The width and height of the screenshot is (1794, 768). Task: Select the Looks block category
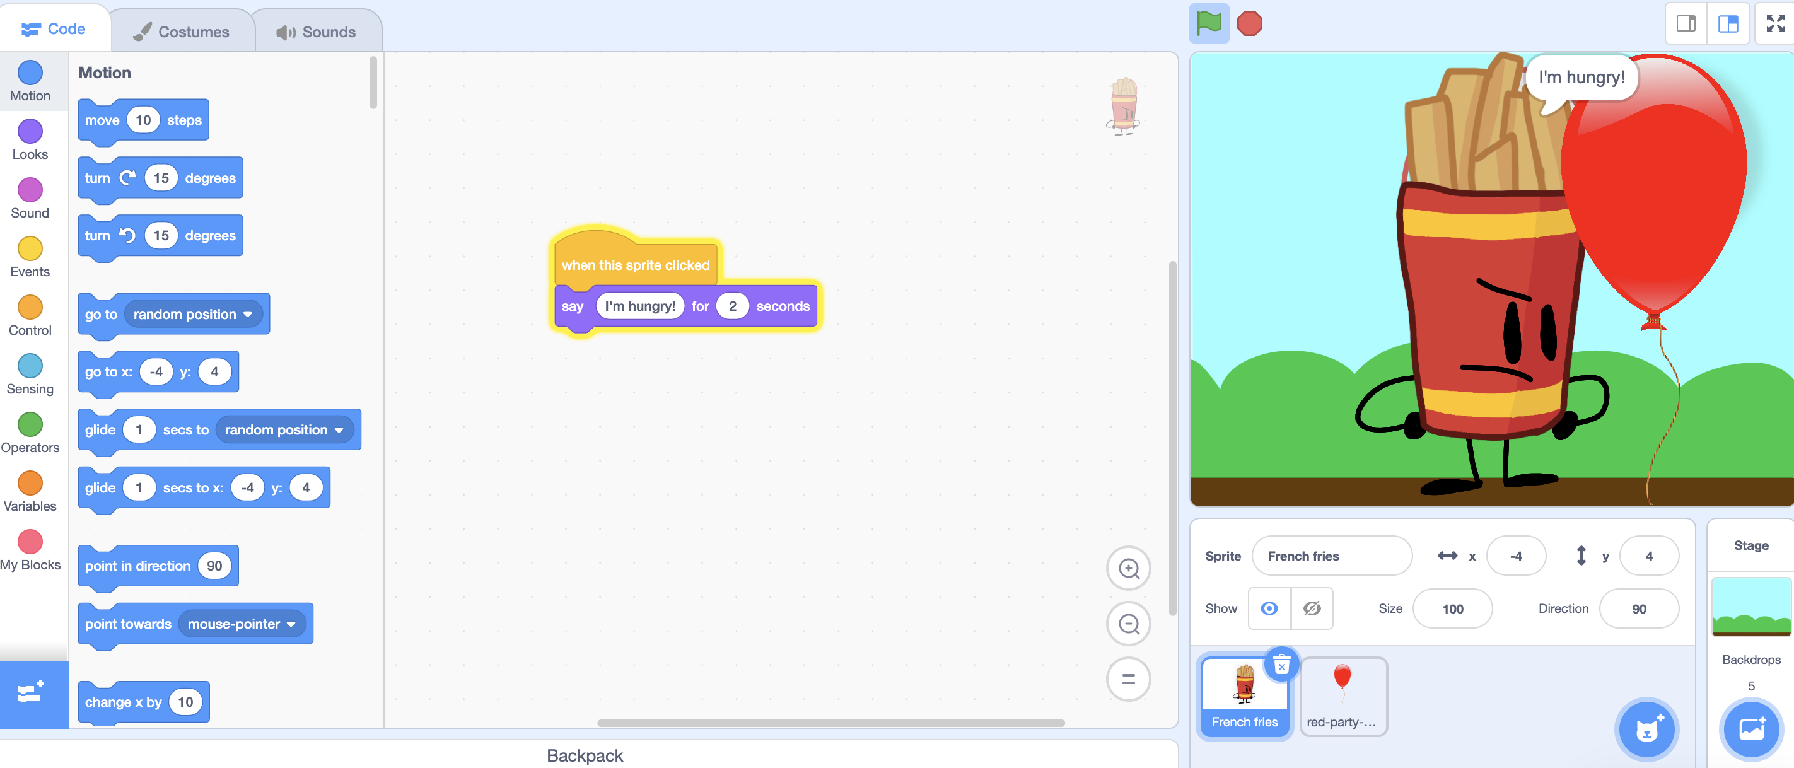coord(30,140)
